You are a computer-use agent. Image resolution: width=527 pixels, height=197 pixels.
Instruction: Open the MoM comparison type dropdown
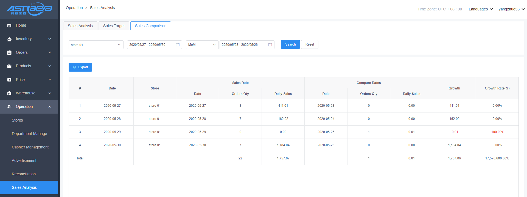[x=202, y=45]
